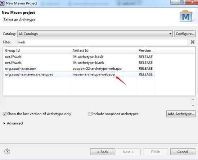This screenshot has width=198, height=160.
Task: Click into the Filter text field
Action: click(x=103, y=42)
